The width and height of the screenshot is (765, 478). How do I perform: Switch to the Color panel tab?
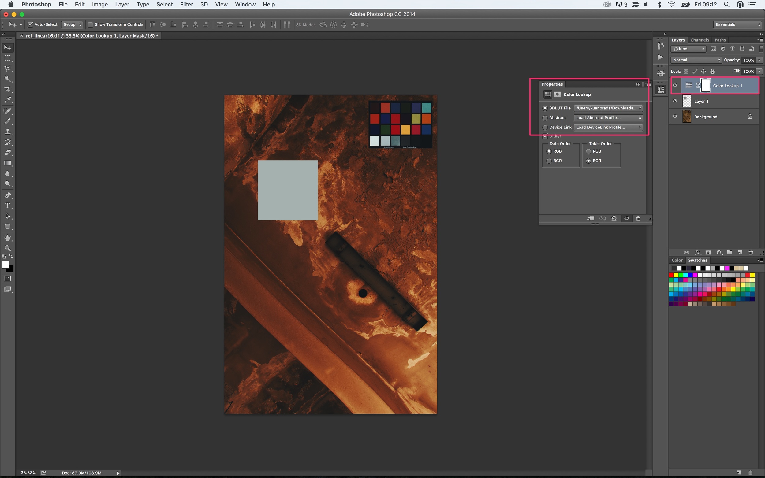click(677, 260)
